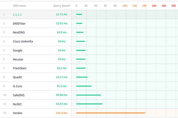
Task: Click rank number 9 beside G-Core
Action: [x=4, y=86]
